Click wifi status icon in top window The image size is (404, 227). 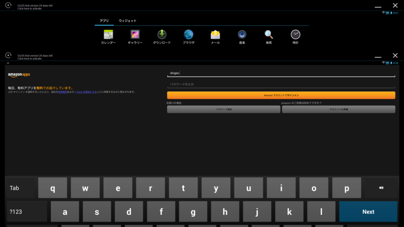[x=383, y=13]
